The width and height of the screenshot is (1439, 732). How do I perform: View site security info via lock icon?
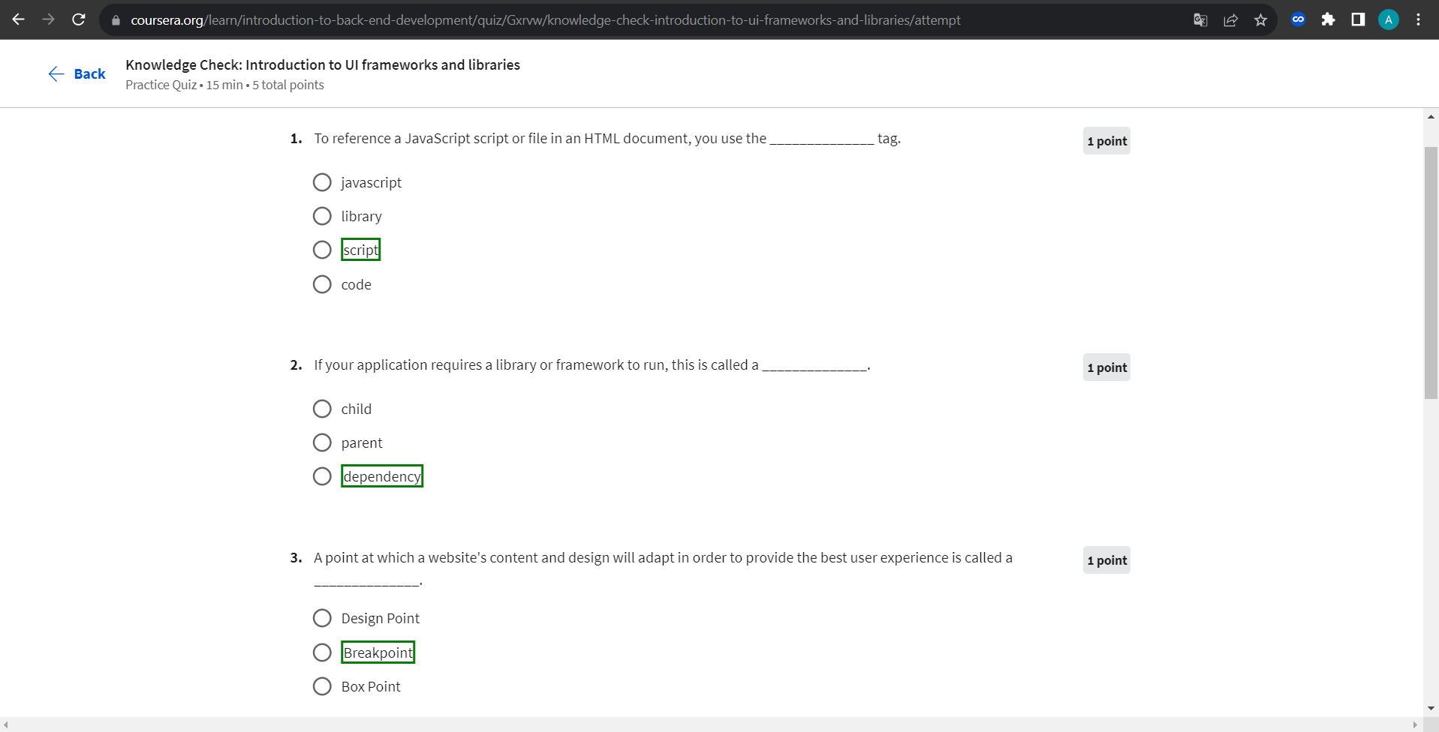[116, 19]
